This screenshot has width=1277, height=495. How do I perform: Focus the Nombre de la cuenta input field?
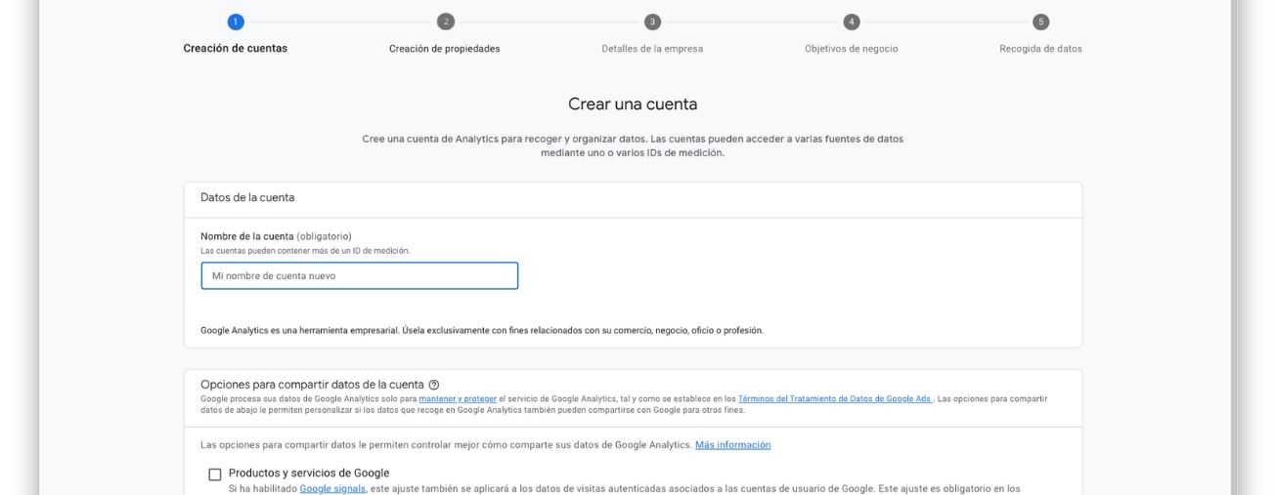click(360, 276)
